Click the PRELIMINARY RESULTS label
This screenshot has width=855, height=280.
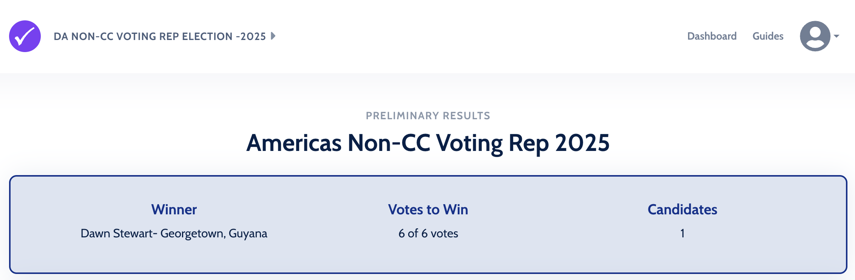[x=428, y=116]
